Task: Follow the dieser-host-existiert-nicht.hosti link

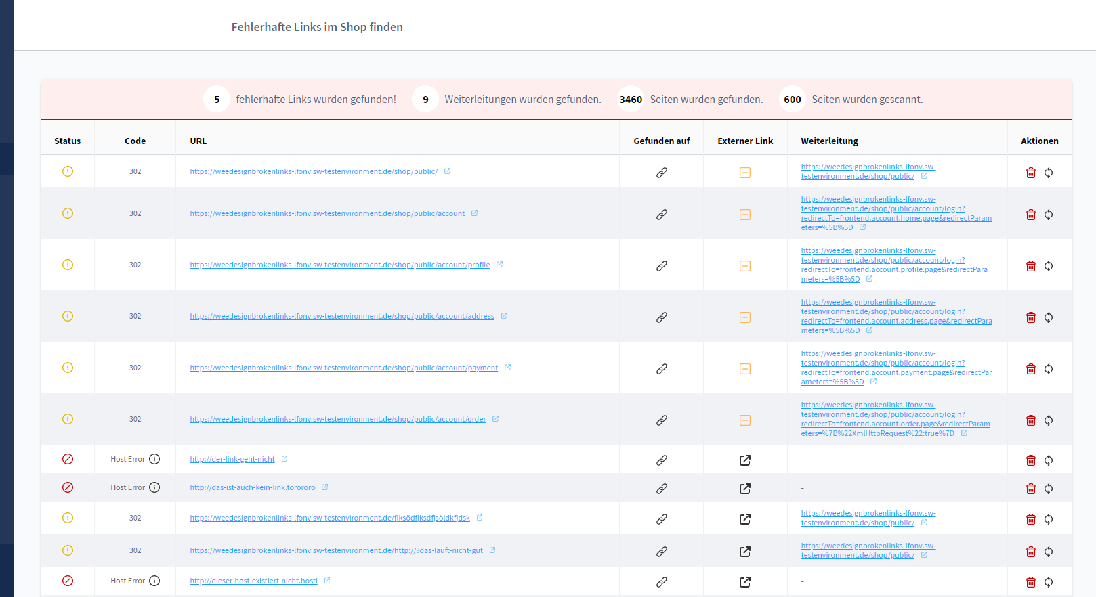Action: point(253,581)
